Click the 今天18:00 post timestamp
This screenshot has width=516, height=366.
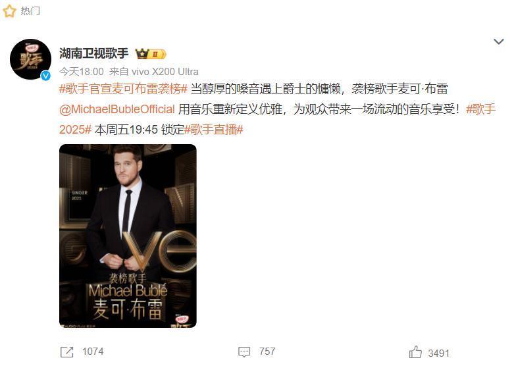click(x=82, y=71)
